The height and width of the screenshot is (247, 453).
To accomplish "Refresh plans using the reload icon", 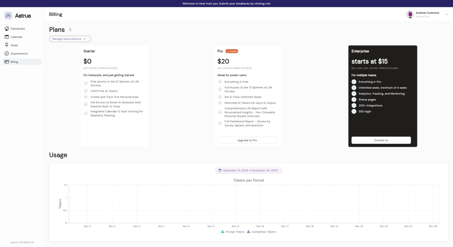I will tap(70, 30).
